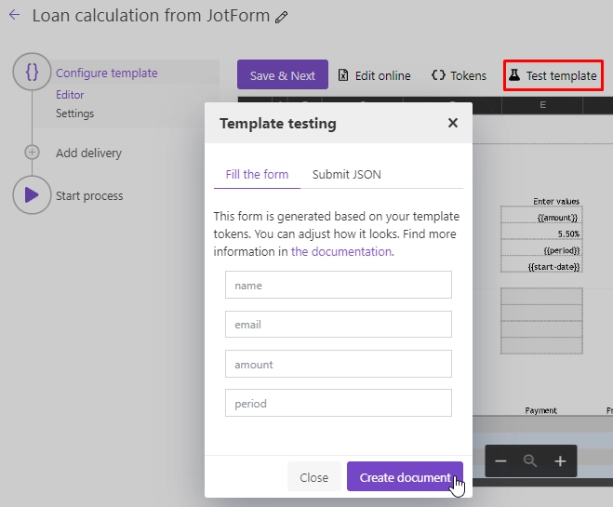Click the Create document button
This screenshot has height=507, width=613.
click(x=405, y=477)
